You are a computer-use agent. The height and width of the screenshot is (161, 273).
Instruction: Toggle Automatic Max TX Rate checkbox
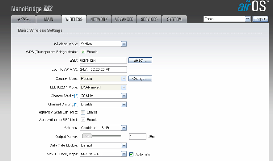131,154
